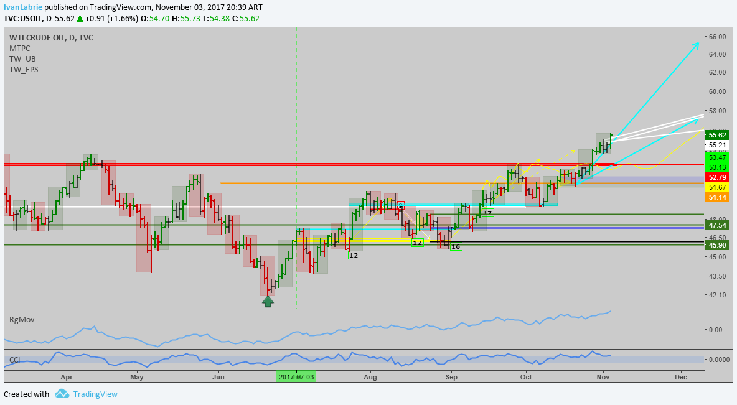Click the MTPC indicator label
The image size is (737, 405).
point(20,49)
